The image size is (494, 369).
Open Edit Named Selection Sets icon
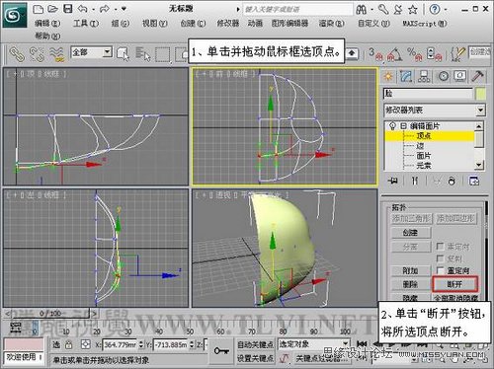[x=457, y=54]
